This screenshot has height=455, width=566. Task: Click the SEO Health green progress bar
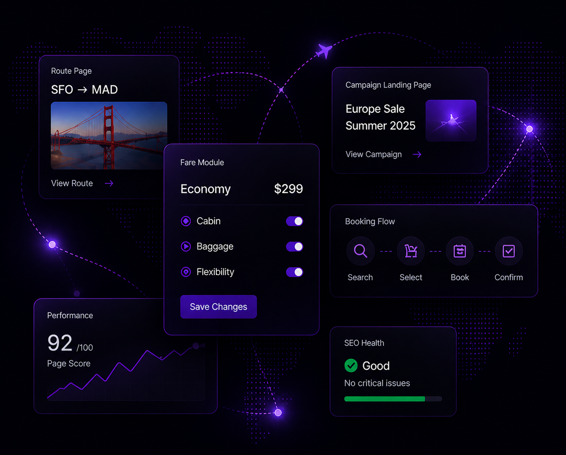click(384, 399)
